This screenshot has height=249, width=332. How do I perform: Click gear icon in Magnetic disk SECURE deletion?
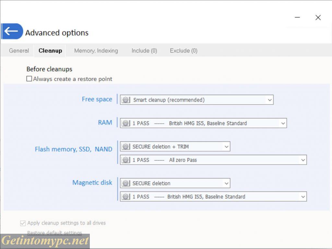(126, 183)
